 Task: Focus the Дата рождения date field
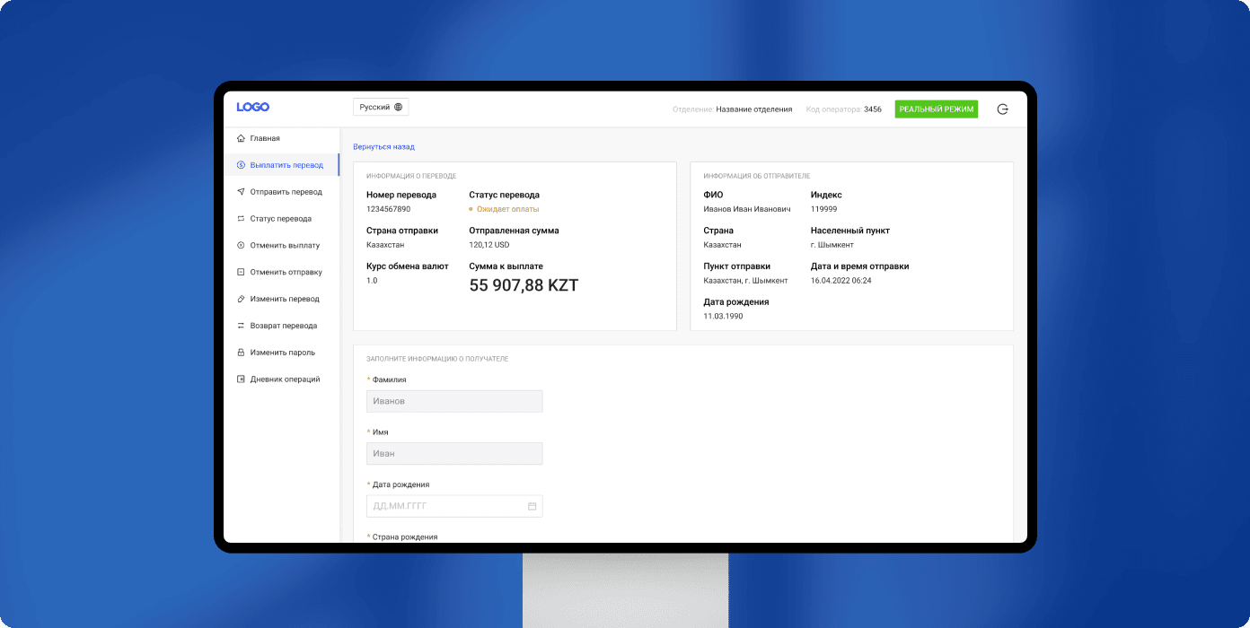tap(445, 506)
